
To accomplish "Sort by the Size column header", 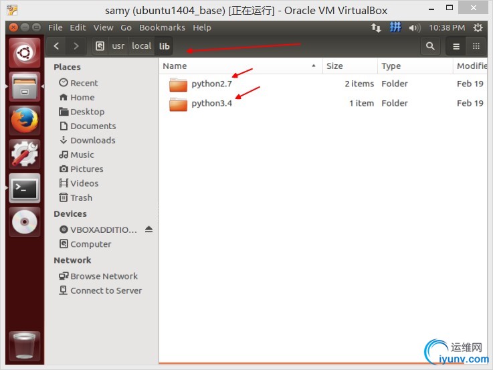I will 350,66.
